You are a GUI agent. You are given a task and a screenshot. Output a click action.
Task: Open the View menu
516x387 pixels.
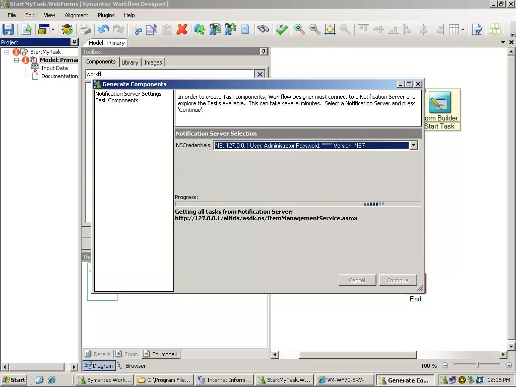pyautogui.click(x=49, y=15)
